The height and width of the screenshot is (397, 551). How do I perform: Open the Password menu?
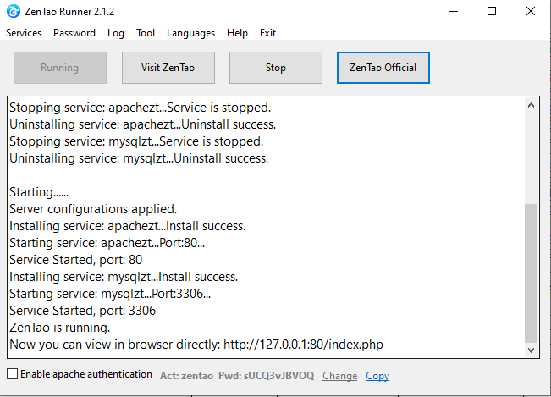coord(74,33)
